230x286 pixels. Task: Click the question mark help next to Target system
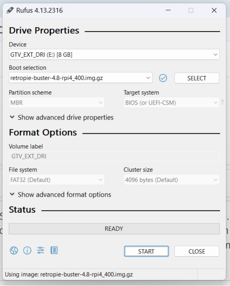223,102
